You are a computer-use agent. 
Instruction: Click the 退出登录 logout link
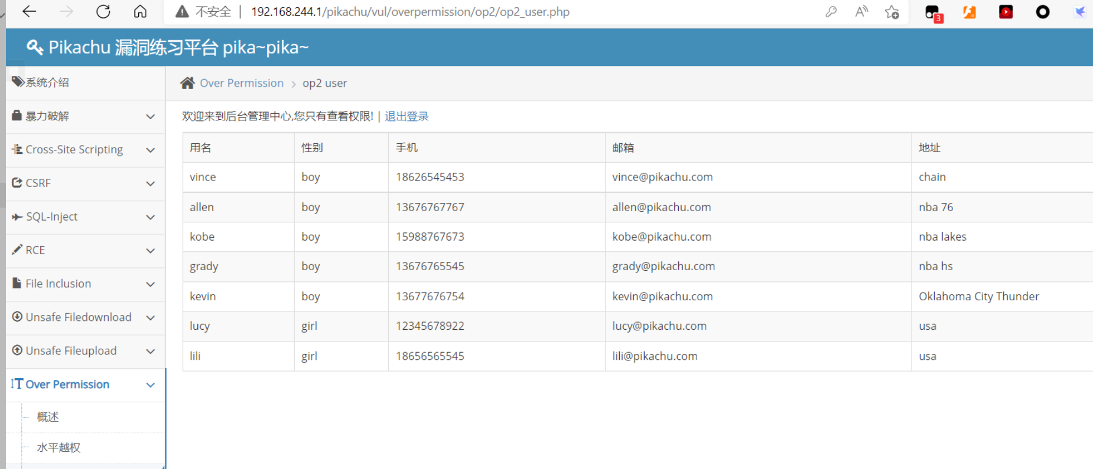coord(406,116)
